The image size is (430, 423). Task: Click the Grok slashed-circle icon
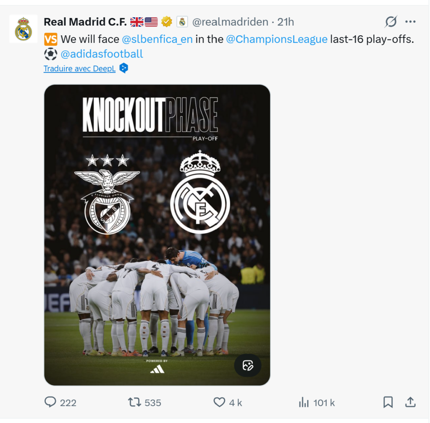point(391,22)
